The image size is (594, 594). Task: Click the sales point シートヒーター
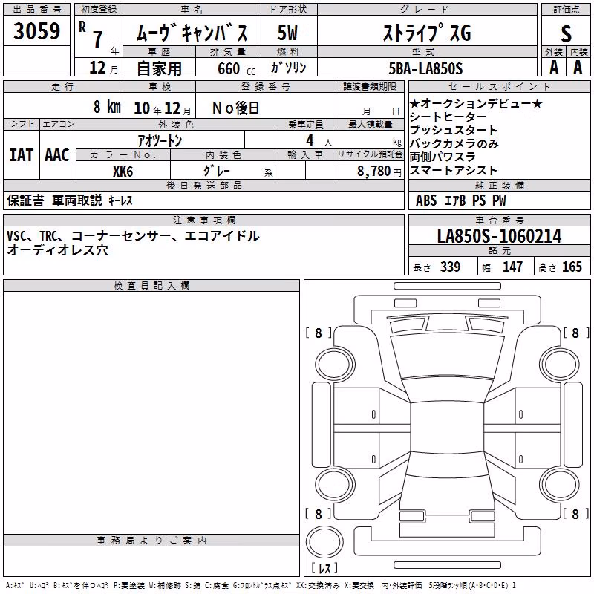point(448,117)
